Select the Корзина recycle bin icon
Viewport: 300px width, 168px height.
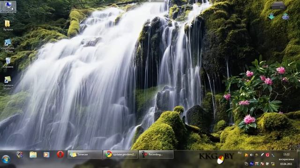point(8,63)
